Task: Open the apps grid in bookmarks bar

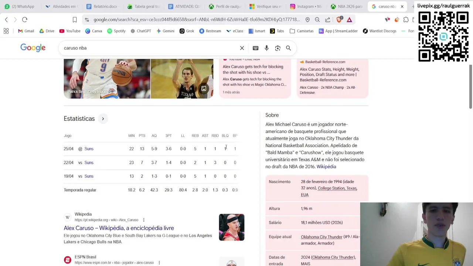Action: (x=6, y=31)
